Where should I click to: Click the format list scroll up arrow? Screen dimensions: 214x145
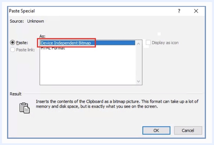pos(139,43)
